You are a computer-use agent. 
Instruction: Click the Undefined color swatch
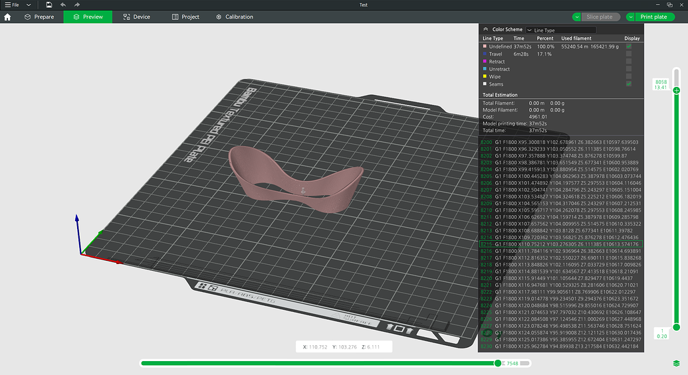[485, 46]
